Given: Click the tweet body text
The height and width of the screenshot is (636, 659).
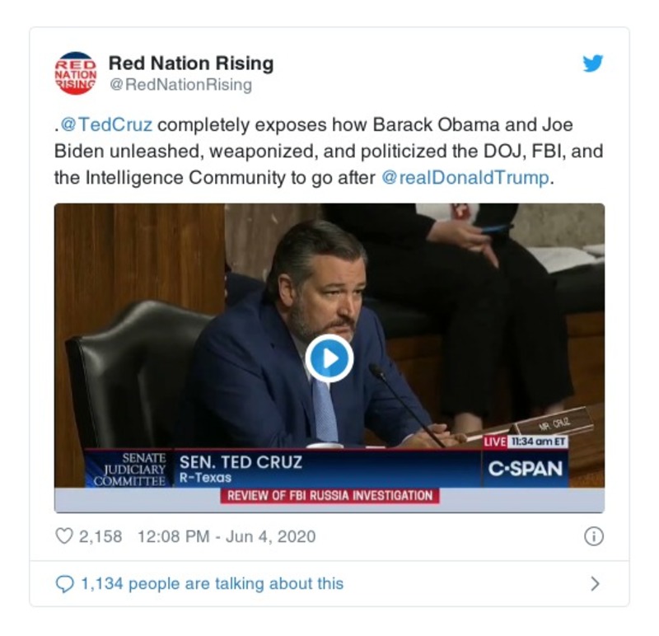Looking at the screenshot, I should pos(313,152).
